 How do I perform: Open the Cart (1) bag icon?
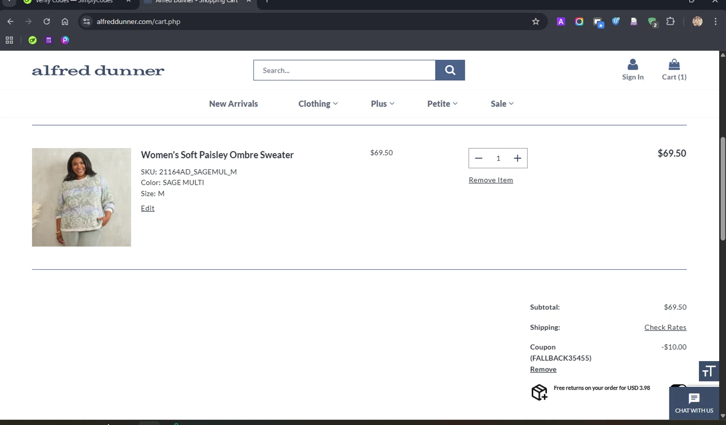point(674,70)
